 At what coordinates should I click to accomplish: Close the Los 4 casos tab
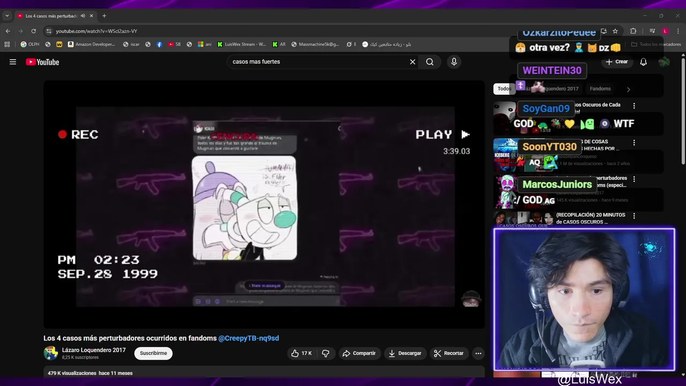pos(92,16)
